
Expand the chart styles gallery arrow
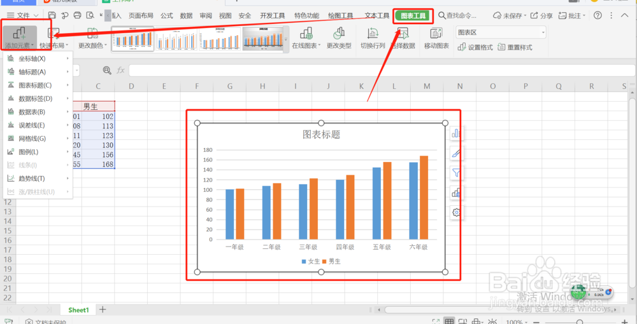(x=286, y=39)
